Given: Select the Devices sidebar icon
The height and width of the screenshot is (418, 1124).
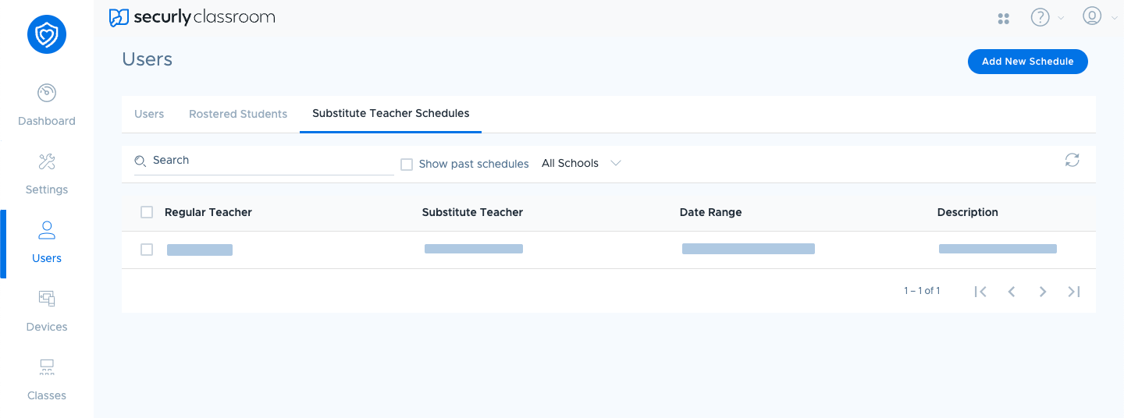Looking at the screenshot, I should [47, 299].
